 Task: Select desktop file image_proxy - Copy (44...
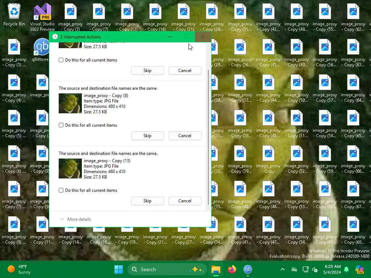click(x=268, y=88)
